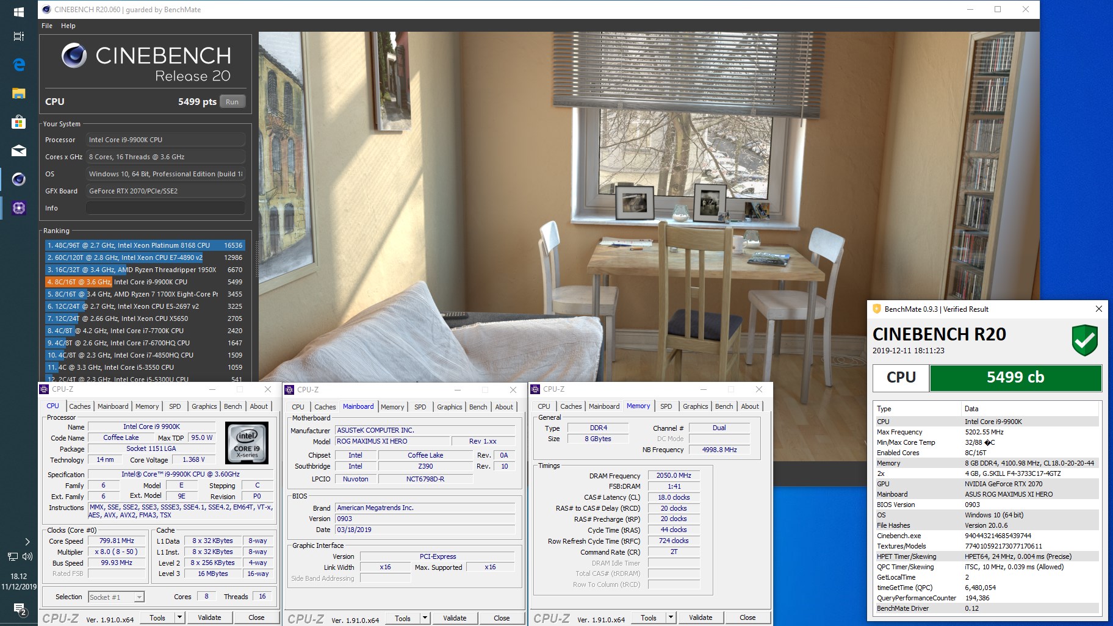Viewport: 1113px width, 626px height.
Task: Open Graphics tab in Mainboard CPU-Z
Action: pos(450,407)
